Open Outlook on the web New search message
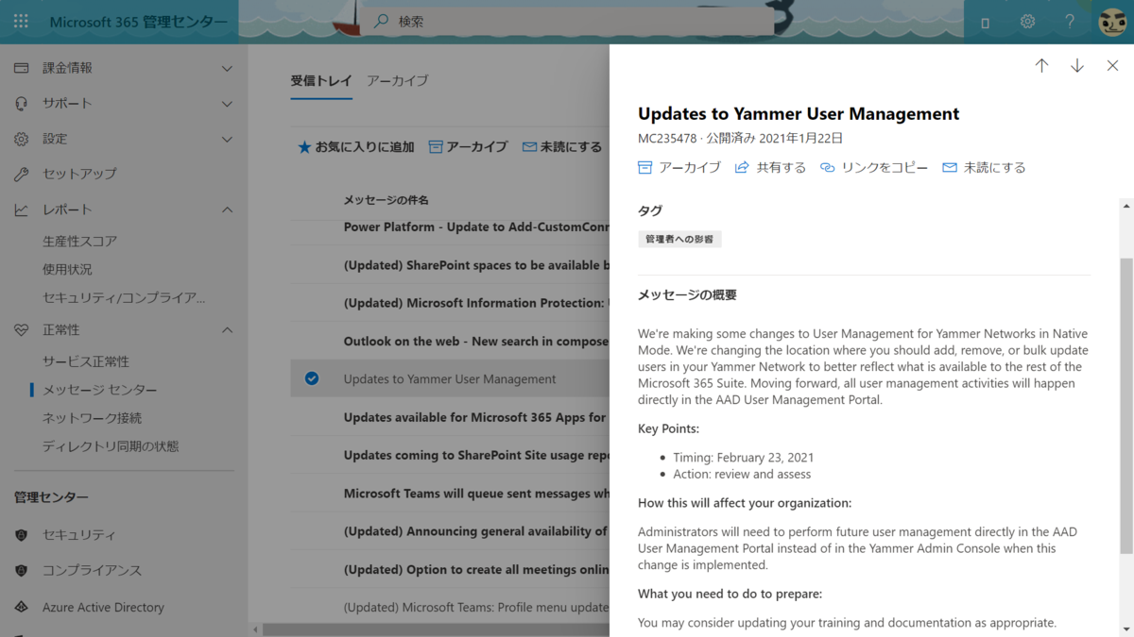Image resolution: width=1134 pixels, height=637 pixels. pyautogui.click(x=476, y=341)
